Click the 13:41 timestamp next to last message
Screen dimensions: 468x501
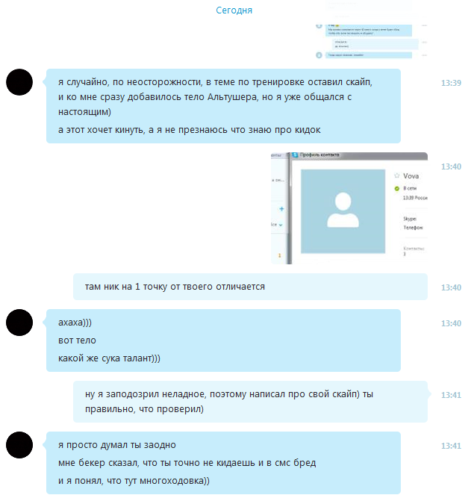click(x=451, y=446)
